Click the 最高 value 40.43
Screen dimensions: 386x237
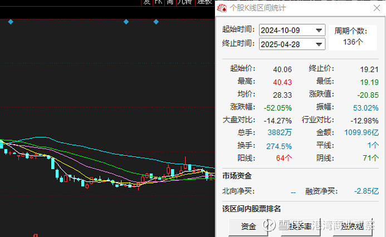[282, 82]
